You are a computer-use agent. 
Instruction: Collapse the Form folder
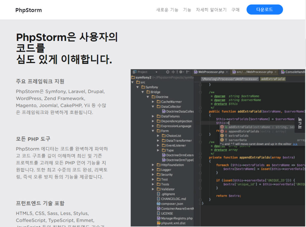coord(153,131)
